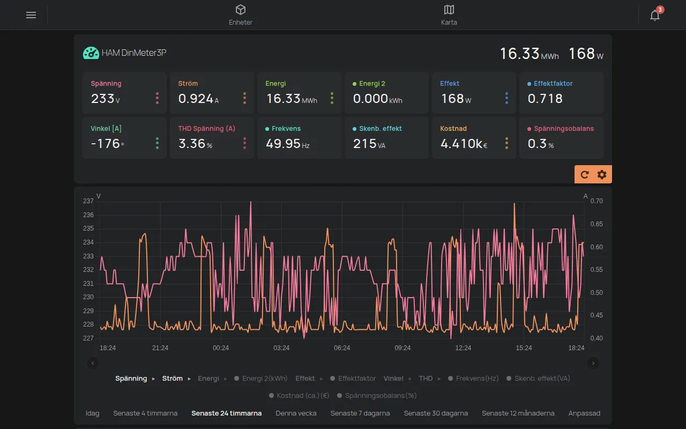Switch the time range to Idag
Image resolution: width=686 pixels, height=429 pixels.
[93, 413]
